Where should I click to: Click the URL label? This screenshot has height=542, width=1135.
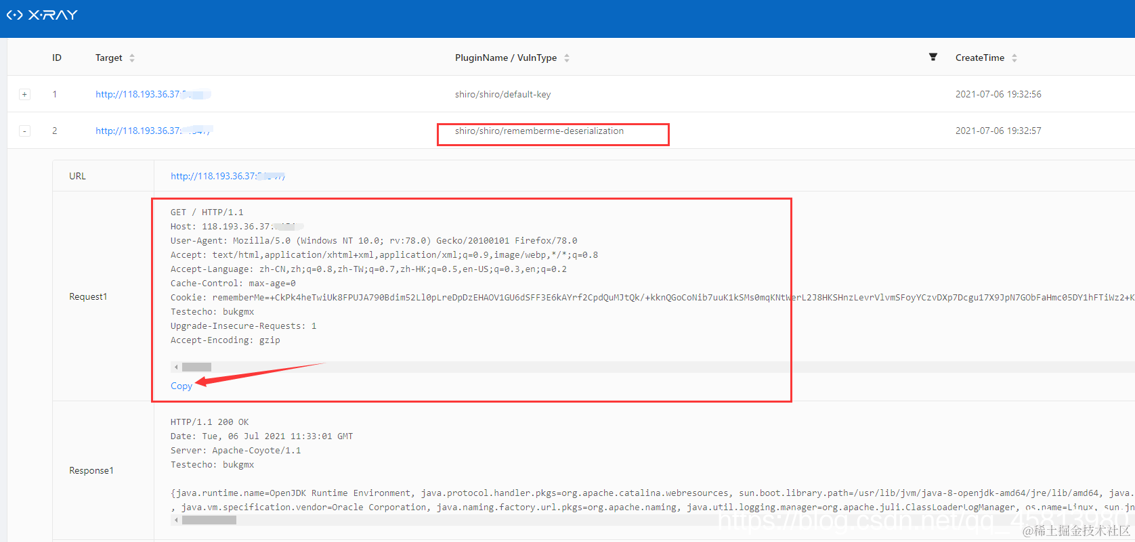click(x=77, y=176)
